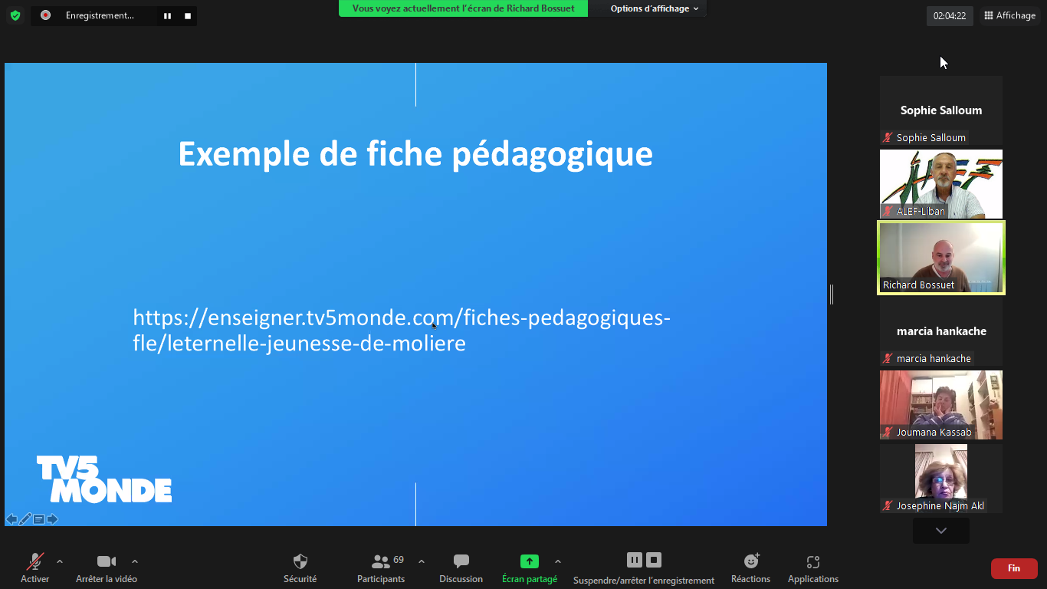Click the TV5 Monde logo on slide
The image size is (1047, 589).
point(104,479)
